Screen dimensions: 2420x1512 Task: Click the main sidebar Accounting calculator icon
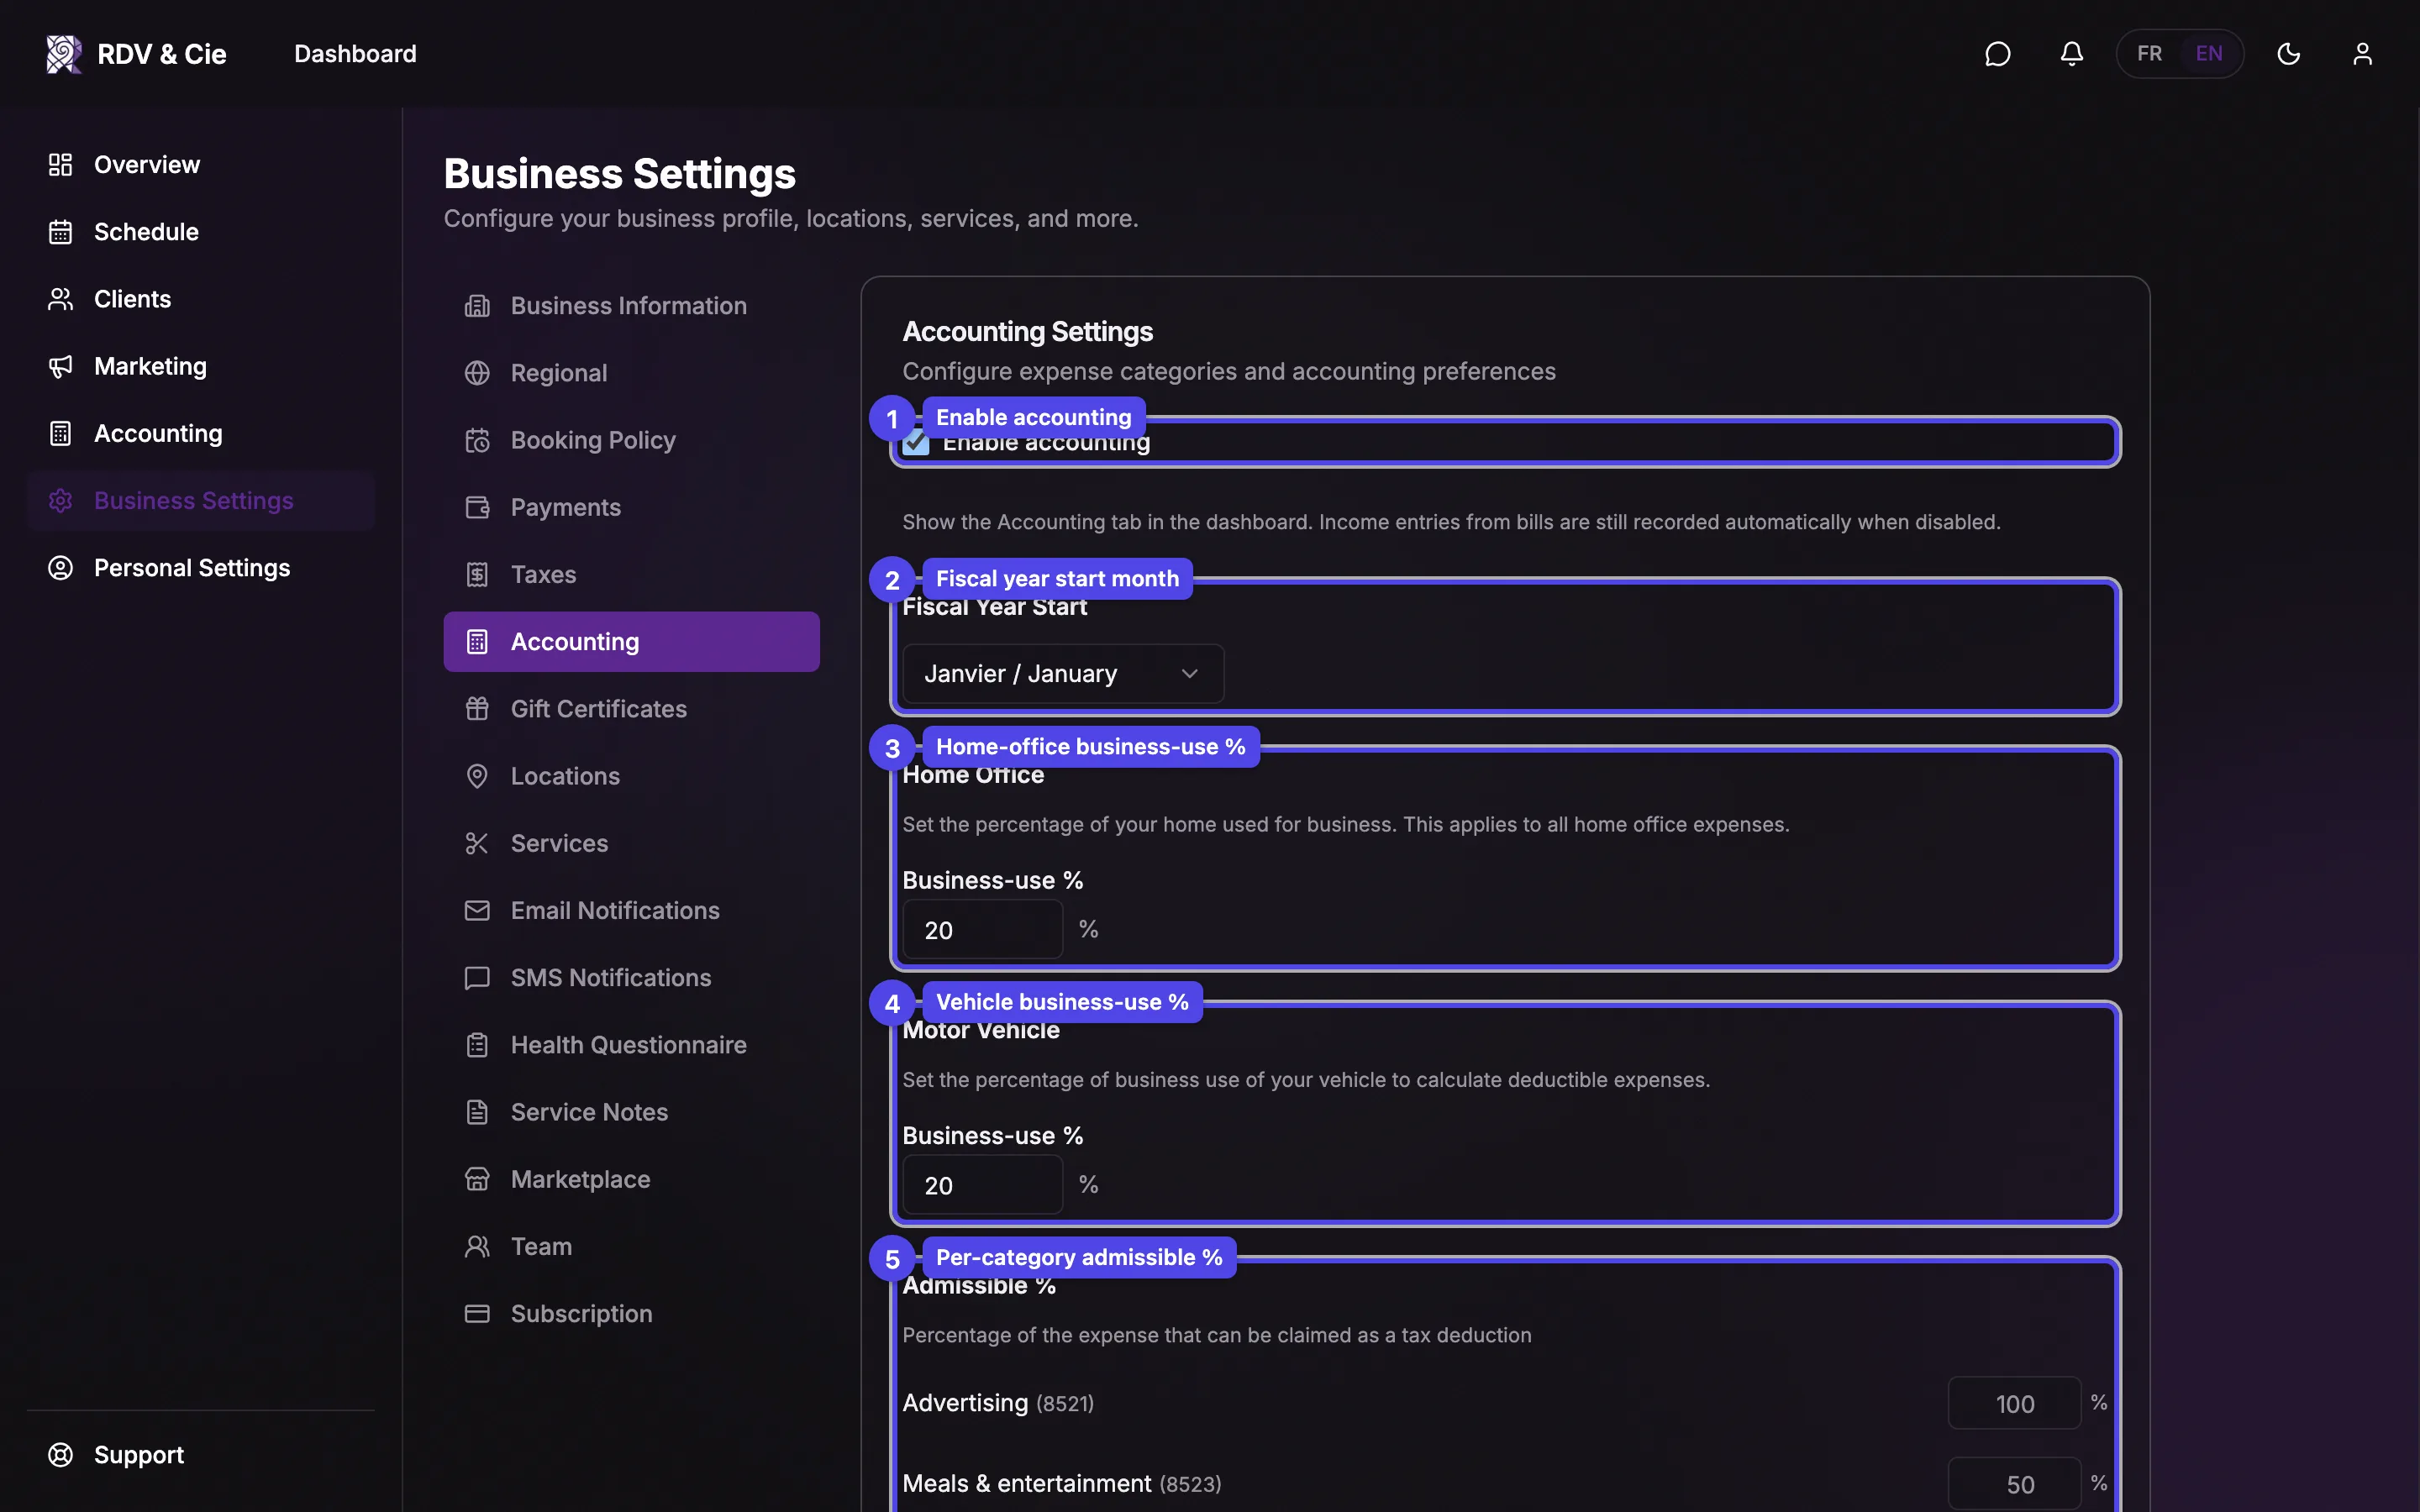pyautogui.click(x=60, y=433)
